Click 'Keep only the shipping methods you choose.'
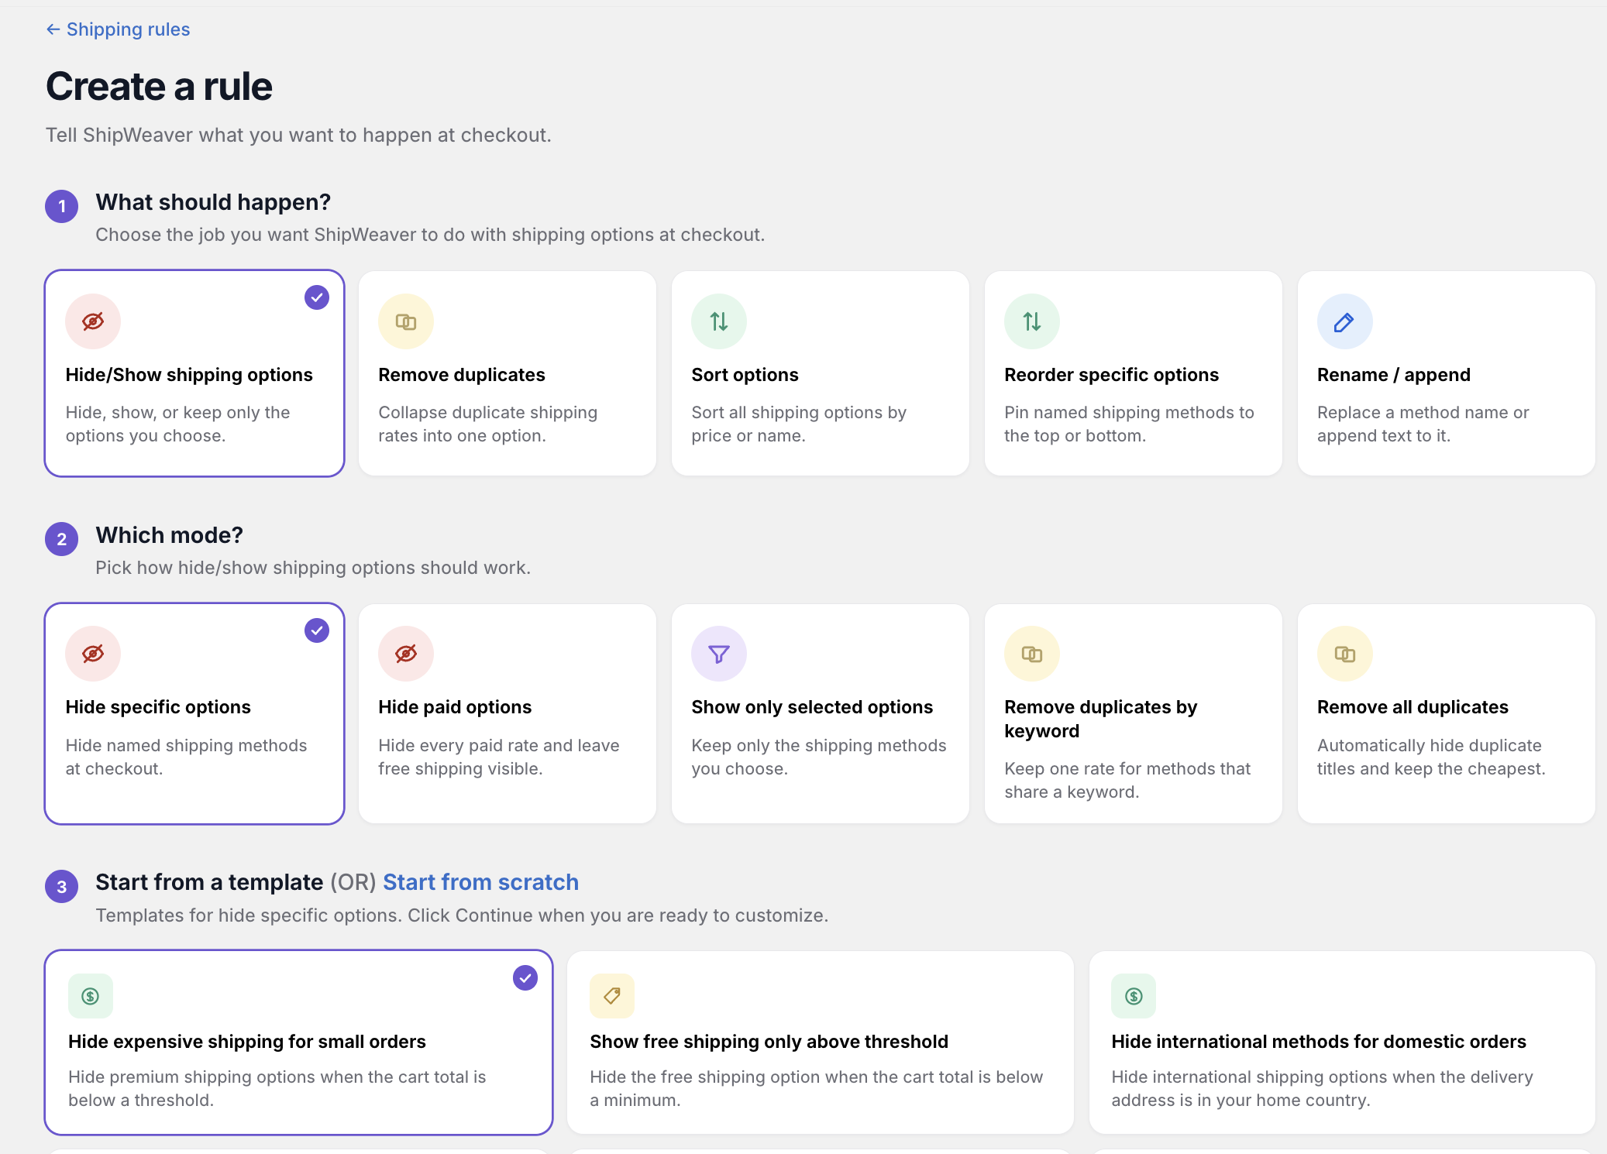This screenshot has height=1154, width=1607. (x=819, y=757)
